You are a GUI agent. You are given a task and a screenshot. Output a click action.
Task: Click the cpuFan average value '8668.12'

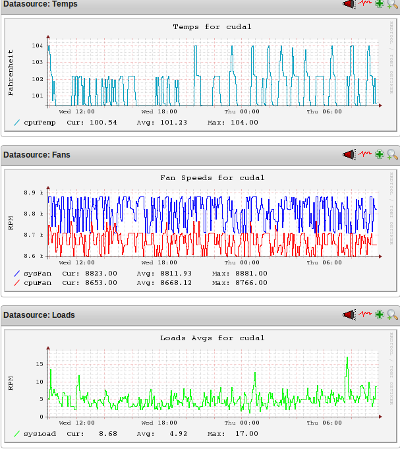pos(176,283)
